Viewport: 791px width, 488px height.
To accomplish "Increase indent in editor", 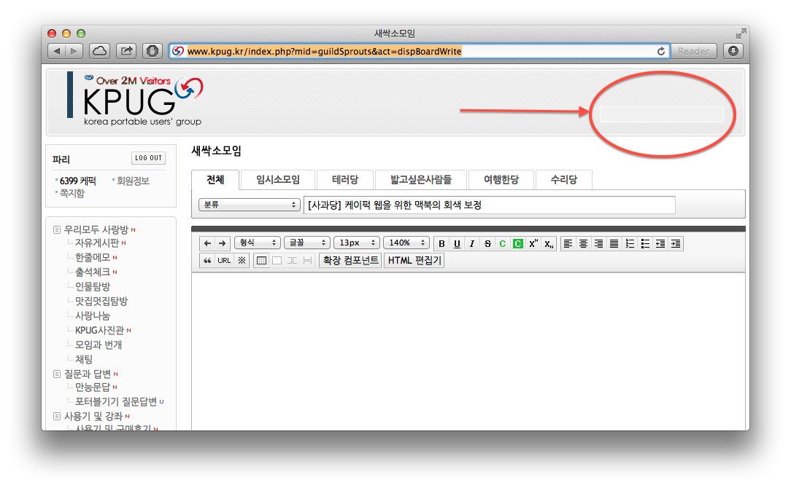I will click(x=676, y=244).
